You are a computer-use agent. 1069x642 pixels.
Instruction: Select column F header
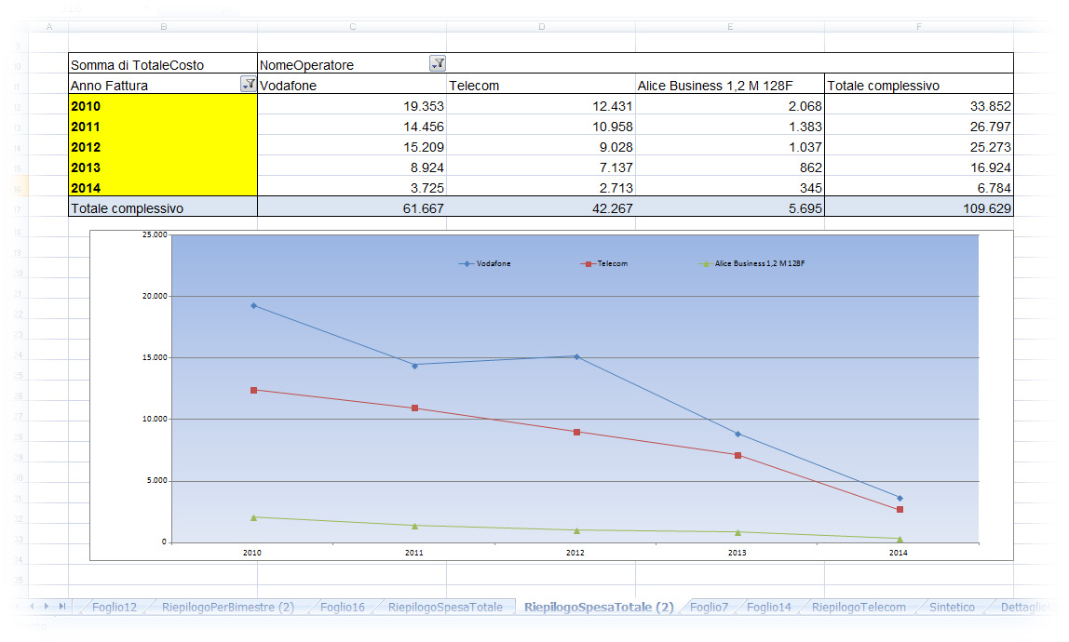tap(919, 27)
